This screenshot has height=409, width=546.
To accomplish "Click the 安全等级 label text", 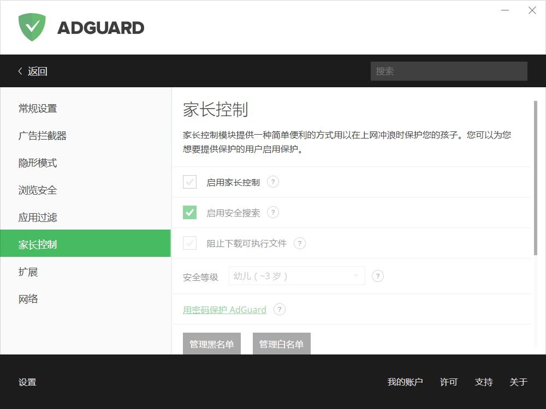I will coord(200,277).
